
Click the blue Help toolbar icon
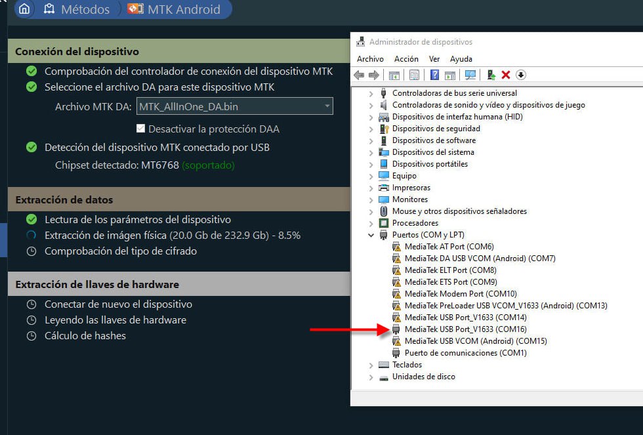pos(434,75)
